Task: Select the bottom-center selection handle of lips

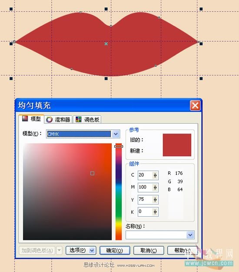Action: coord(106,79)
